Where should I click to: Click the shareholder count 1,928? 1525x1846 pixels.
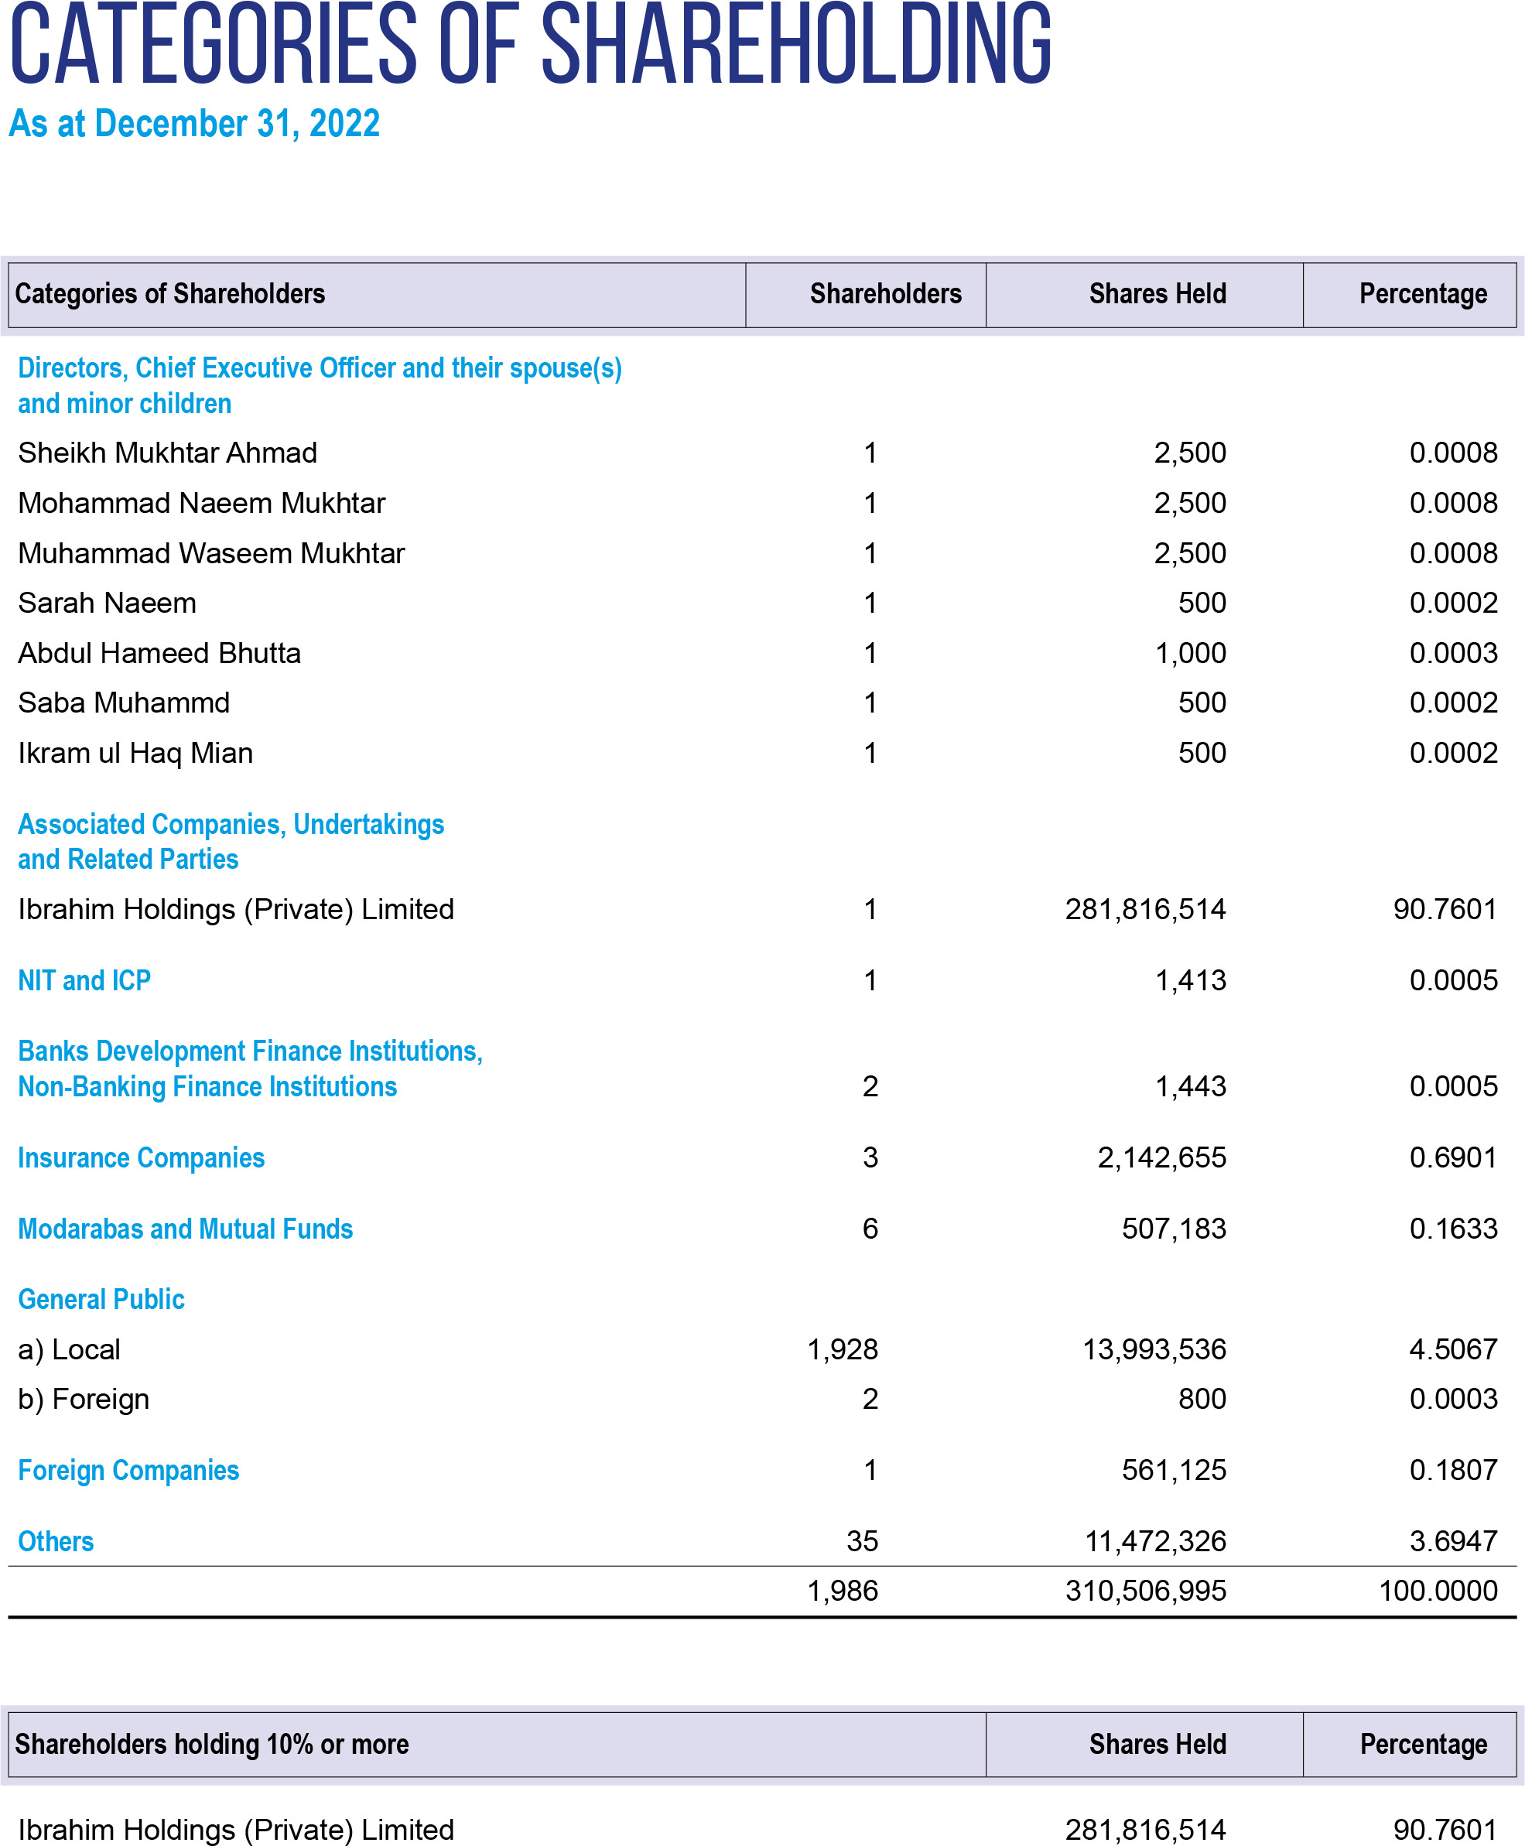[843, 1350]
